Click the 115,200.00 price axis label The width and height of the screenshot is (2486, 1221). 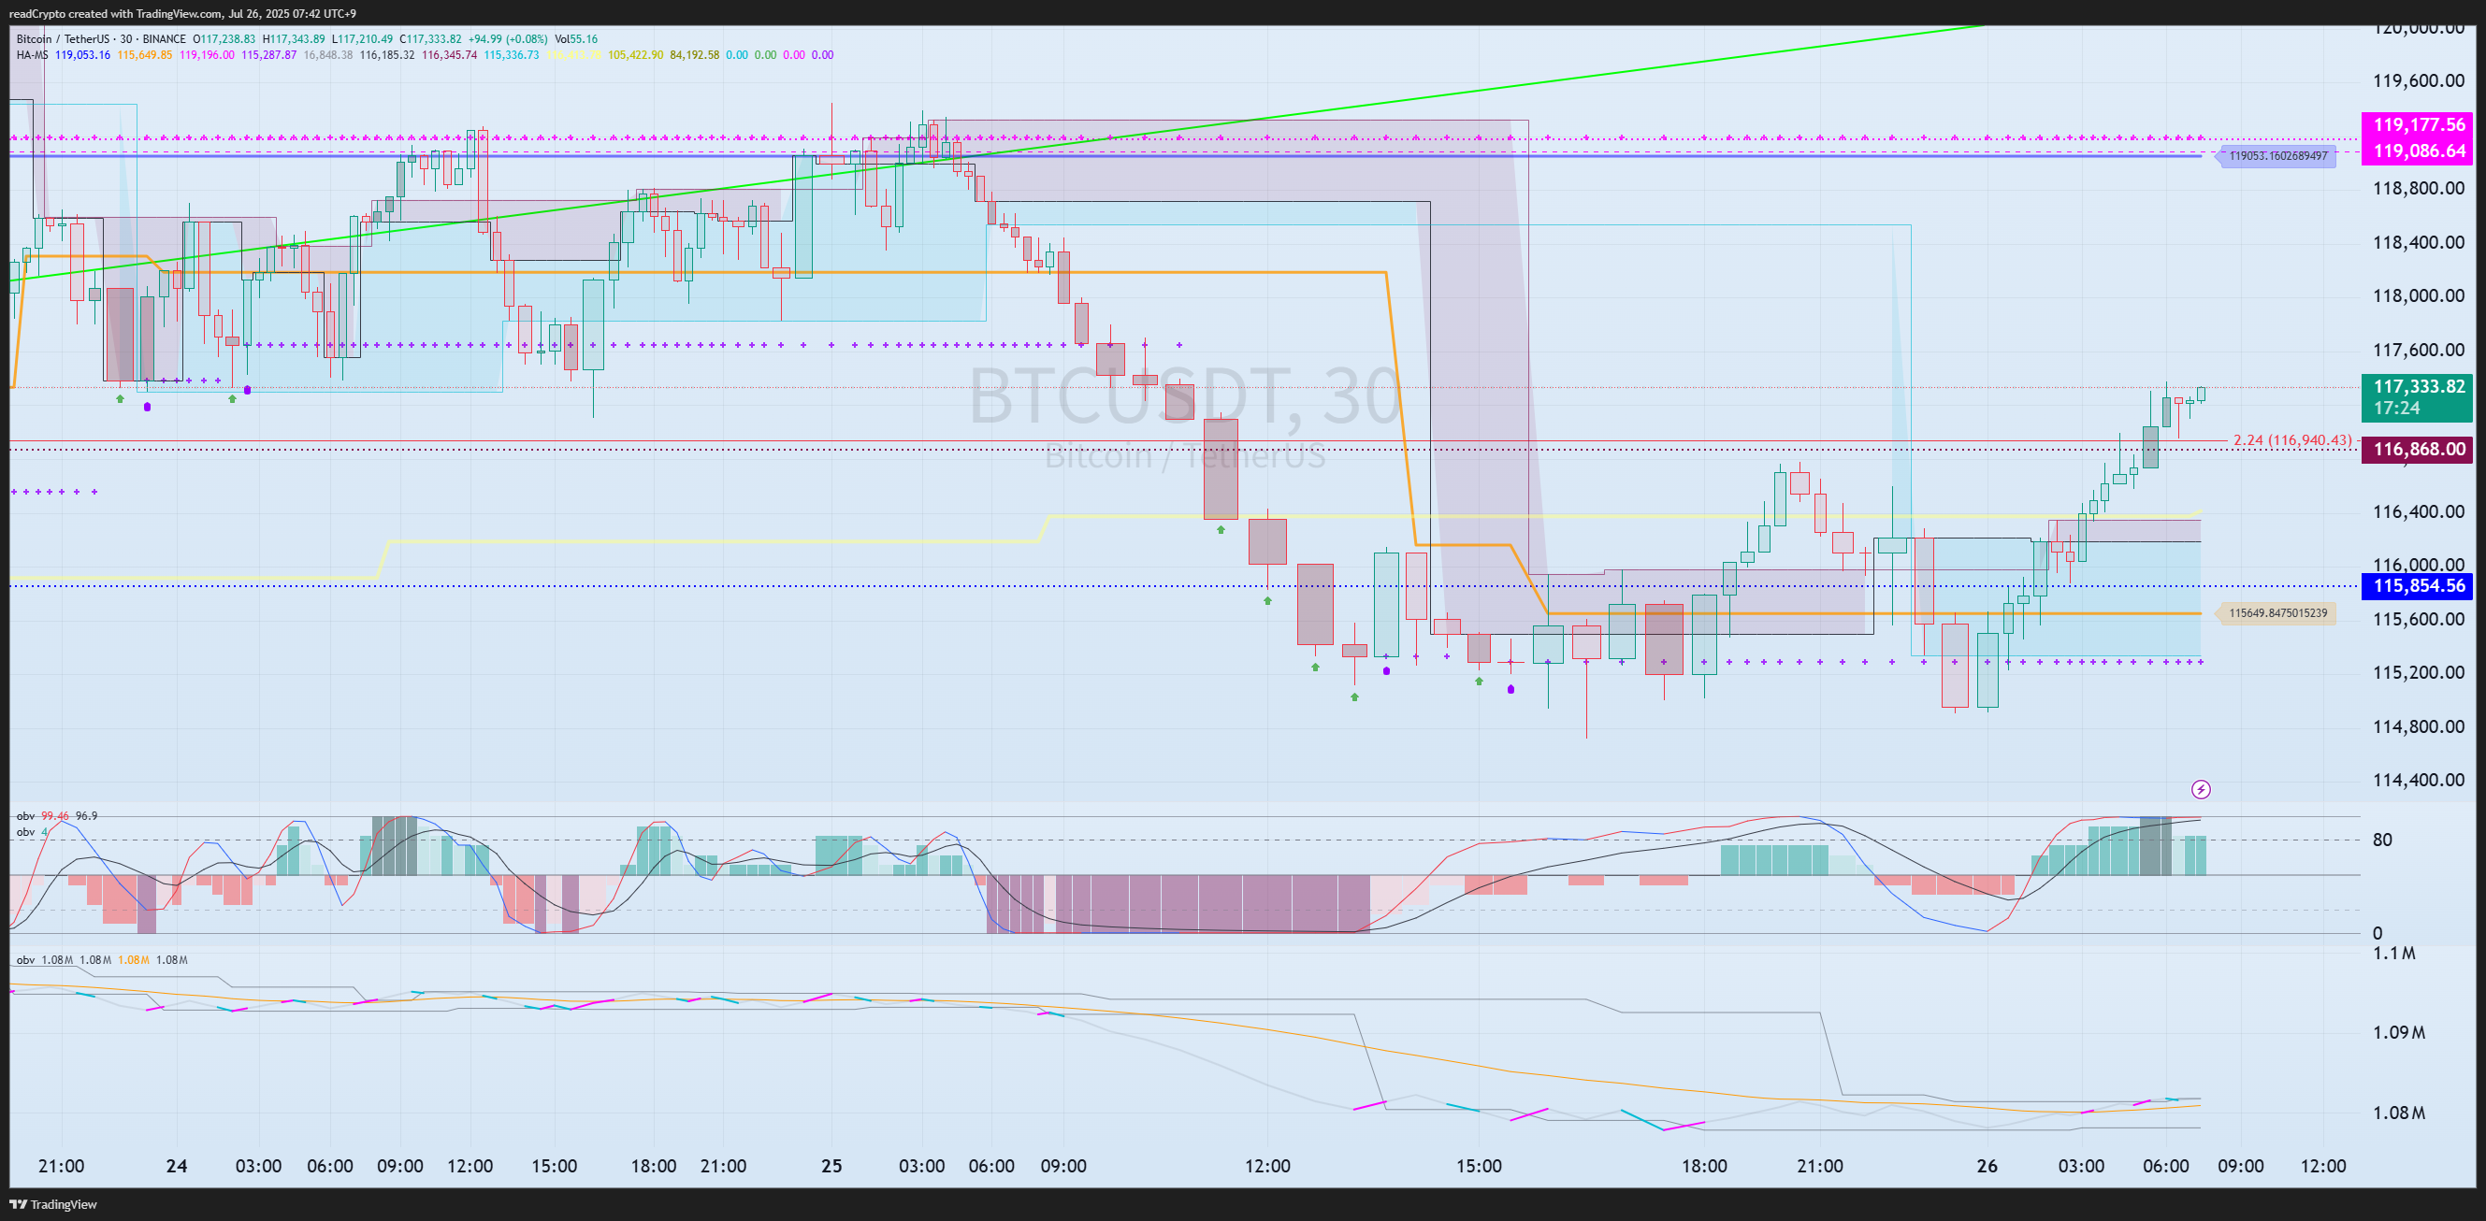2418,672
